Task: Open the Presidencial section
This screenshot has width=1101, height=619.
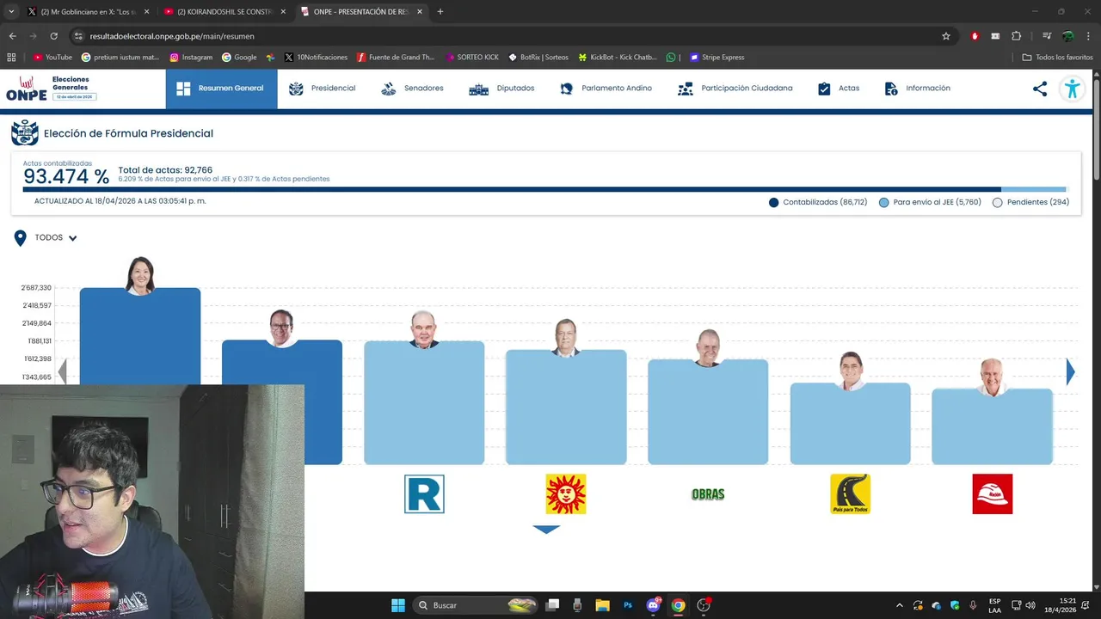Action: tap(322, 89)
